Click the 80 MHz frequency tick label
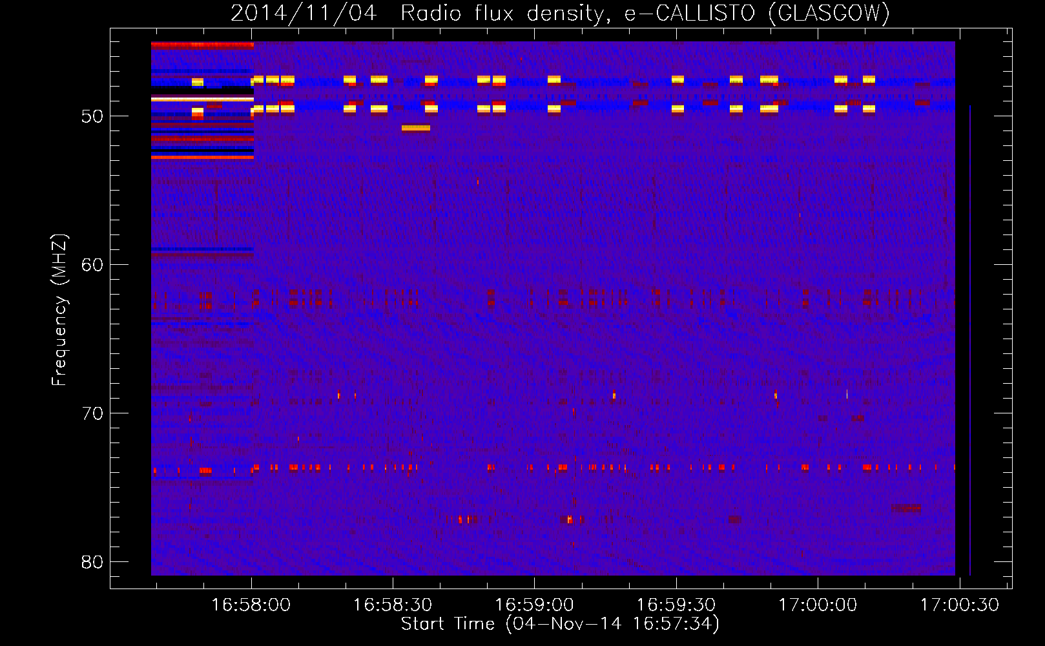Image resolution: width=1045 pixels, height=646 pixels. click(x=92, y=562)
